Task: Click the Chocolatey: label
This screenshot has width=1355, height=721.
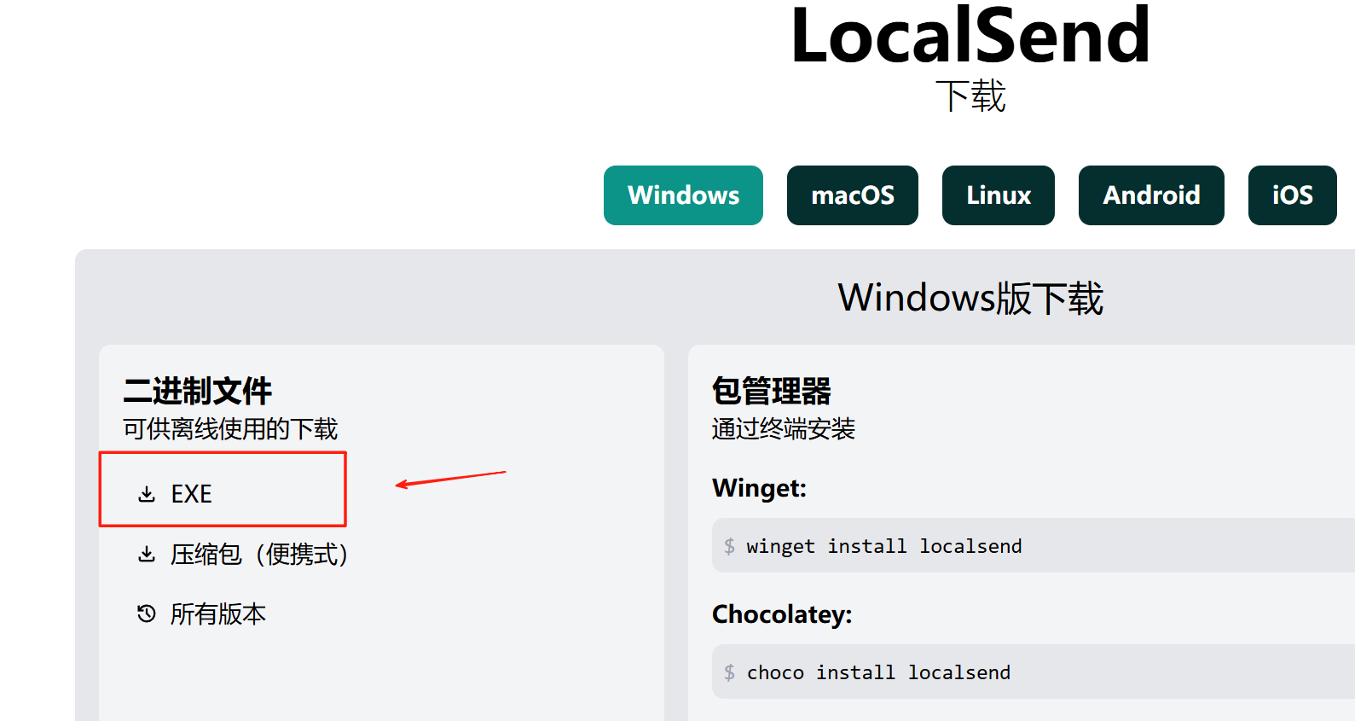Action: 782,614
